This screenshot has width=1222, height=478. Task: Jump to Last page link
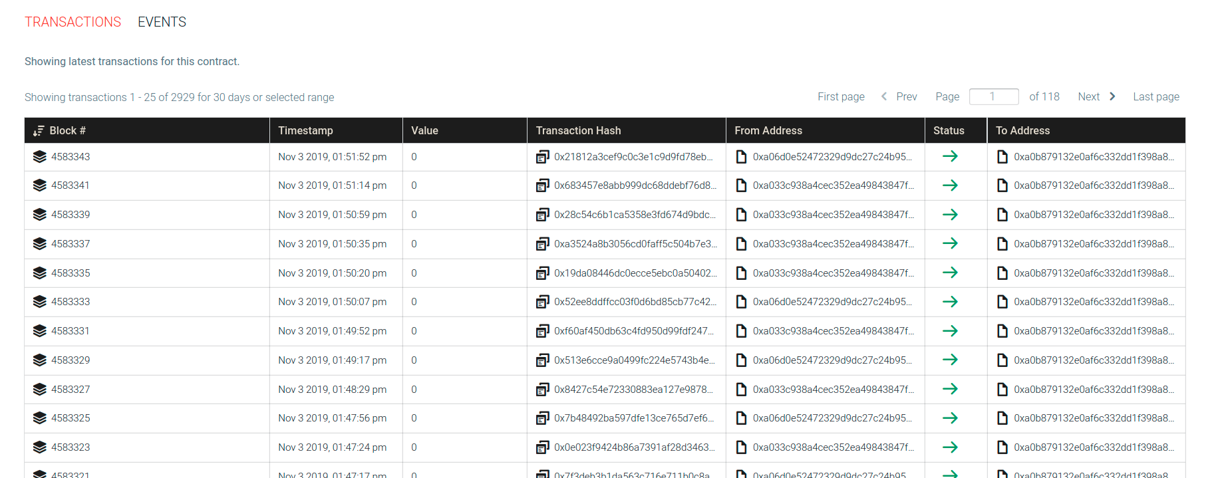1155,97
